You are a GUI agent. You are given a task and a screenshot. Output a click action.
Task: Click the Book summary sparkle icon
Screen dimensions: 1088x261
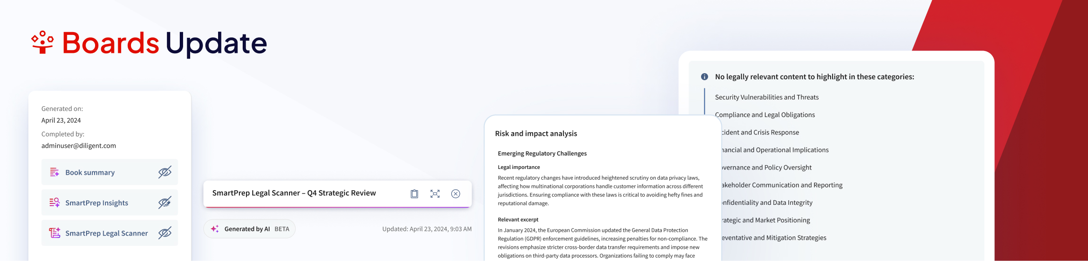pyautogui.click(x=54, y=172)
